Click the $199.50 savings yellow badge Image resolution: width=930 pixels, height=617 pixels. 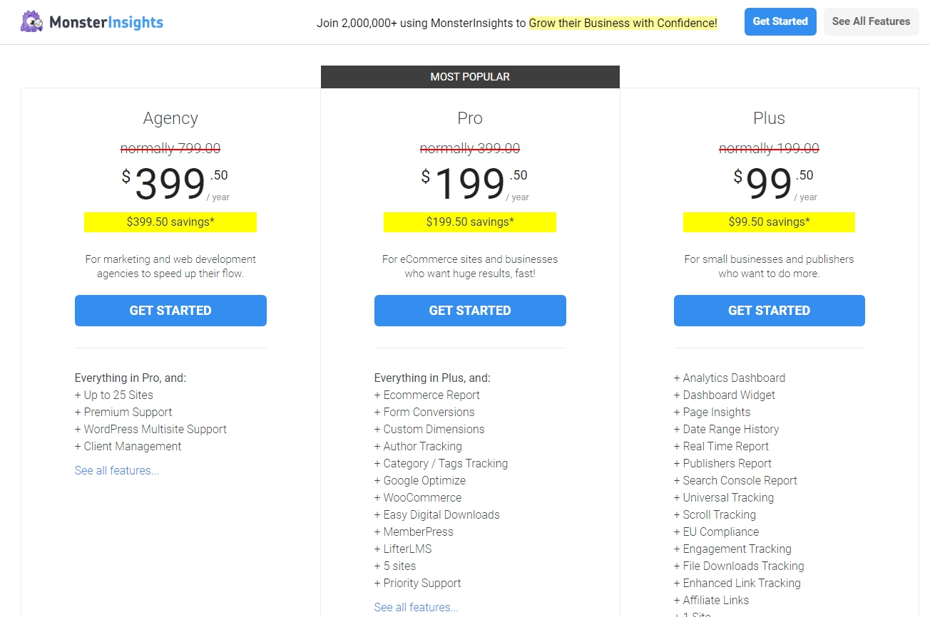pos(470,222)
